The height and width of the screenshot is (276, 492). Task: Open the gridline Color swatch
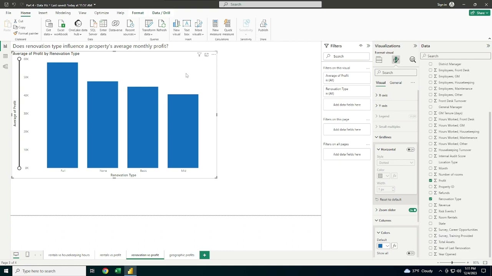[383, 176]
